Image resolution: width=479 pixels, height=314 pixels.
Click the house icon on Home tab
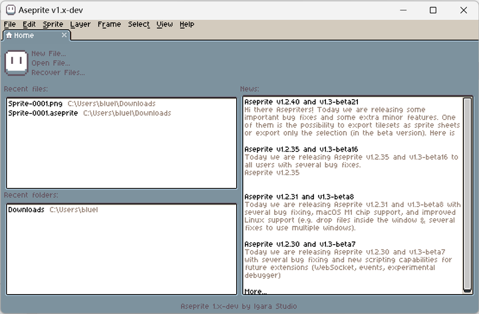click(9, 35)
